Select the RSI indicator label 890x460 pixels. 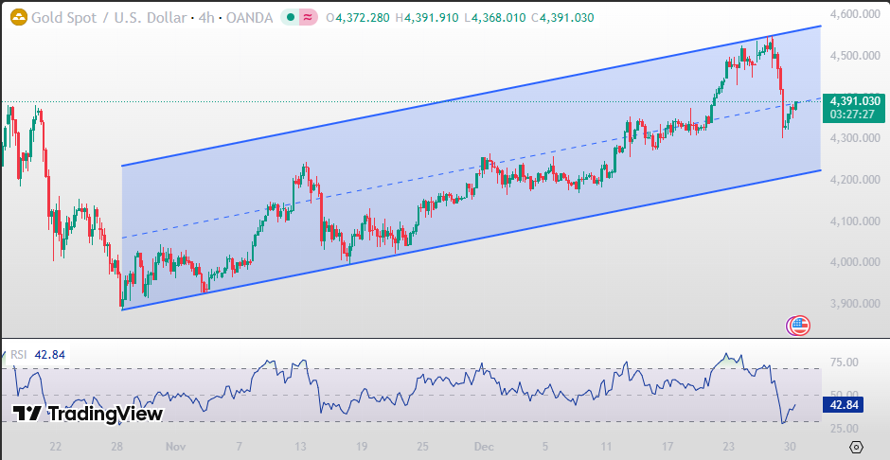[x=19, y=355]
